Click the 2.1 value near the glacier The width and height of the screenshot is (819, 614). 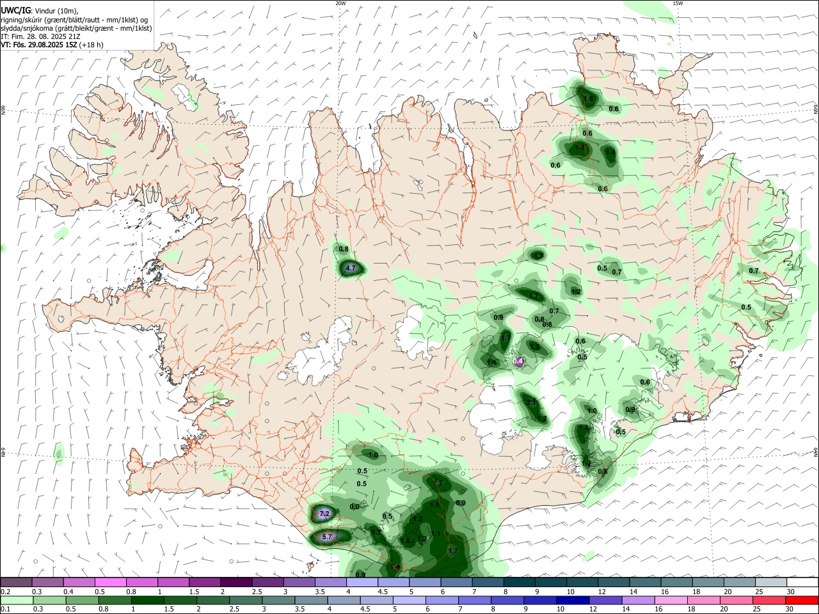click(x=530, y=402)
